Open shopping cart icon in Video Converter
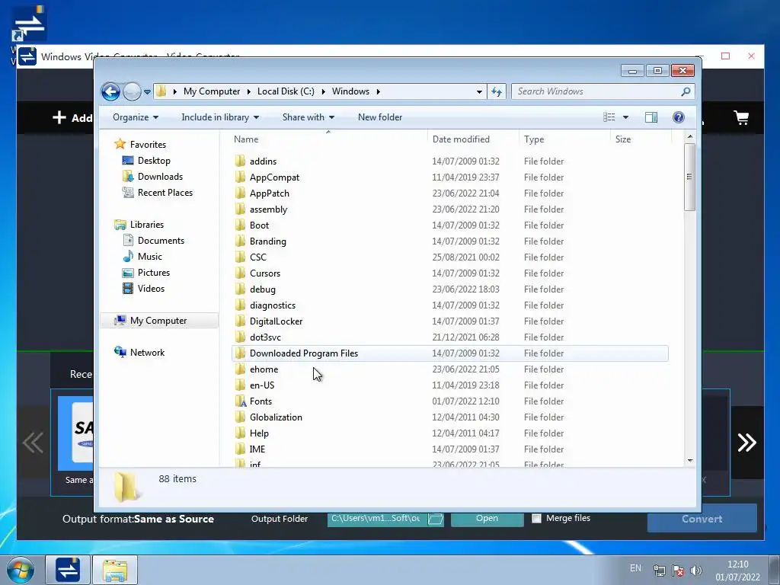Image resolution: width=780 pixels, height=585 pixels. 741,117
